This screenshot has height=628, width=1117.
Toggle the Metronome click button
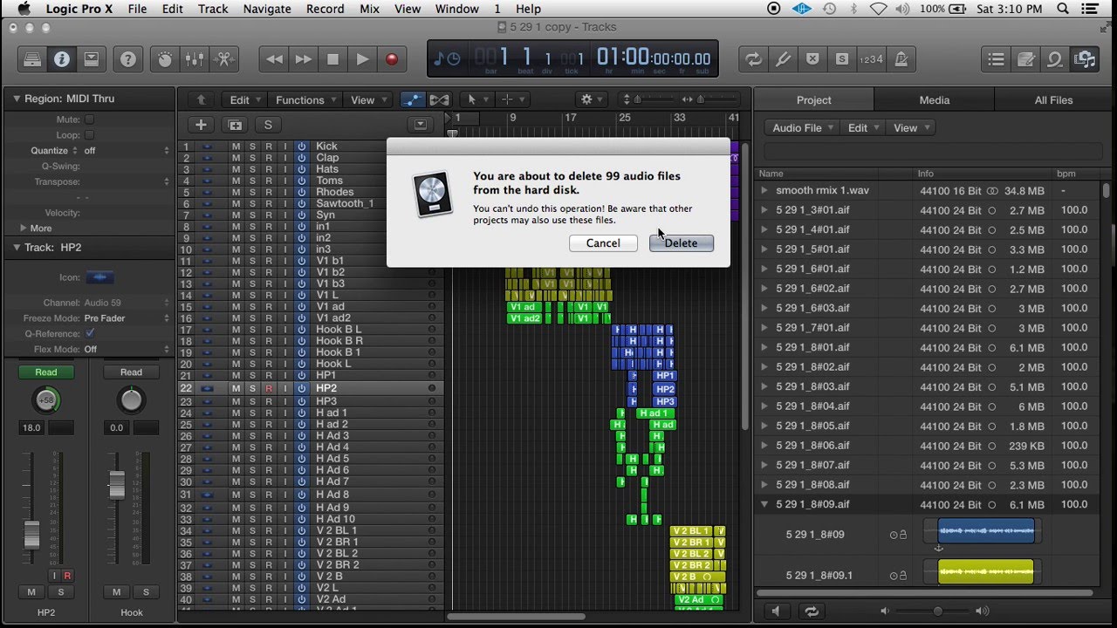click(901, 59)
